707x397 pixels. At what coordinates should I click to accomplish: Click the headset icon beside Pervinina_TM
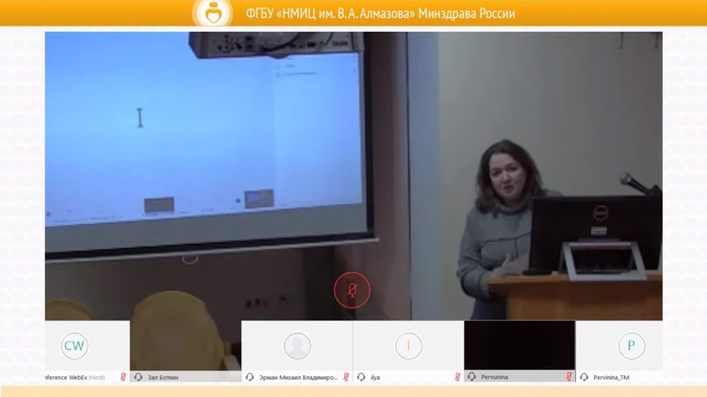(x=584, y=377)
